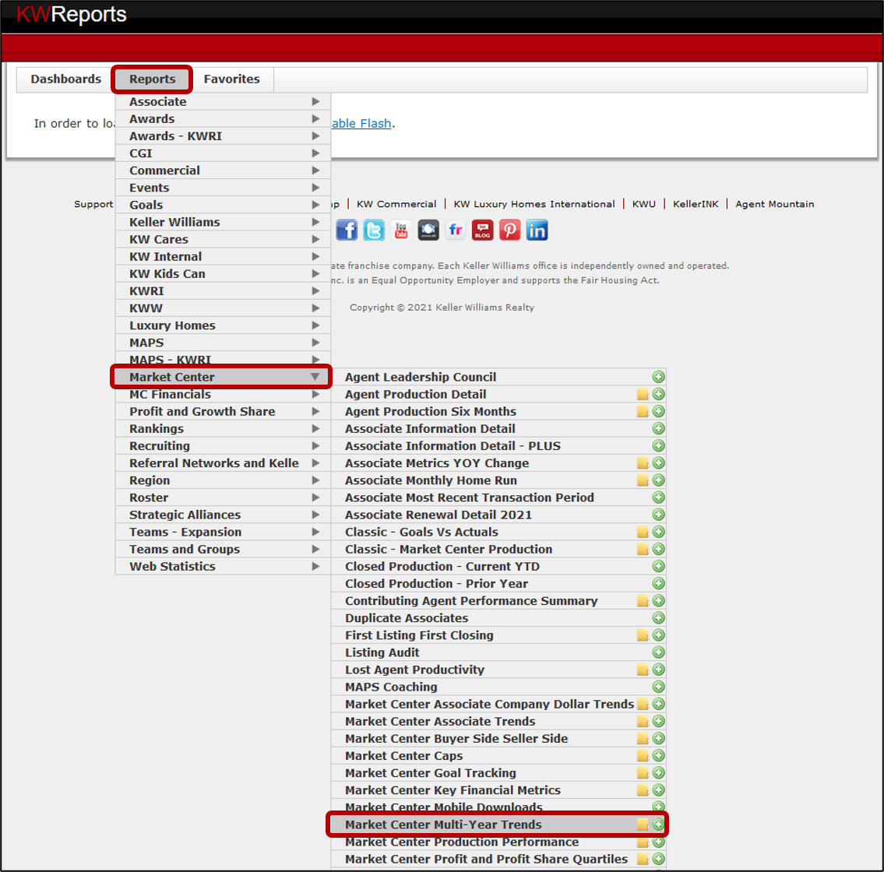This screenshot has width=884, height=872.
Task: Open KW Luxury Homes International link
Action: pos(534,204)
